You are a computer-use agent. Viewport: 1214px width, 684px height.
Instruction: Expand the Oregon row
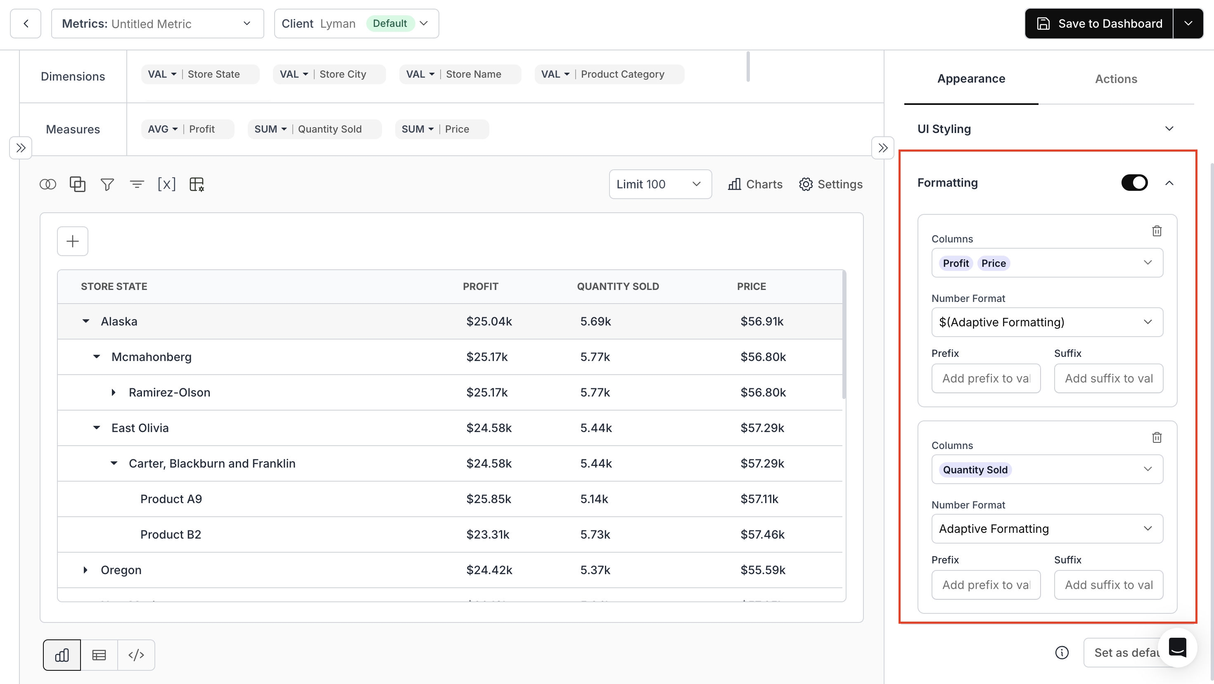[85, 570]
